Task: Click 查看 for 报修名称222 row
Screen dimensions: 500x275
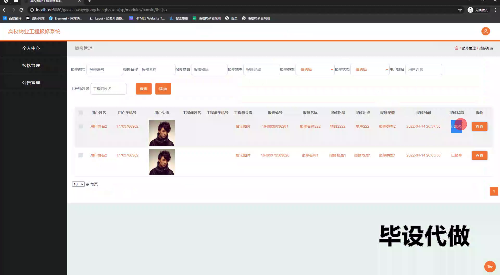Action: coord(479,127)
